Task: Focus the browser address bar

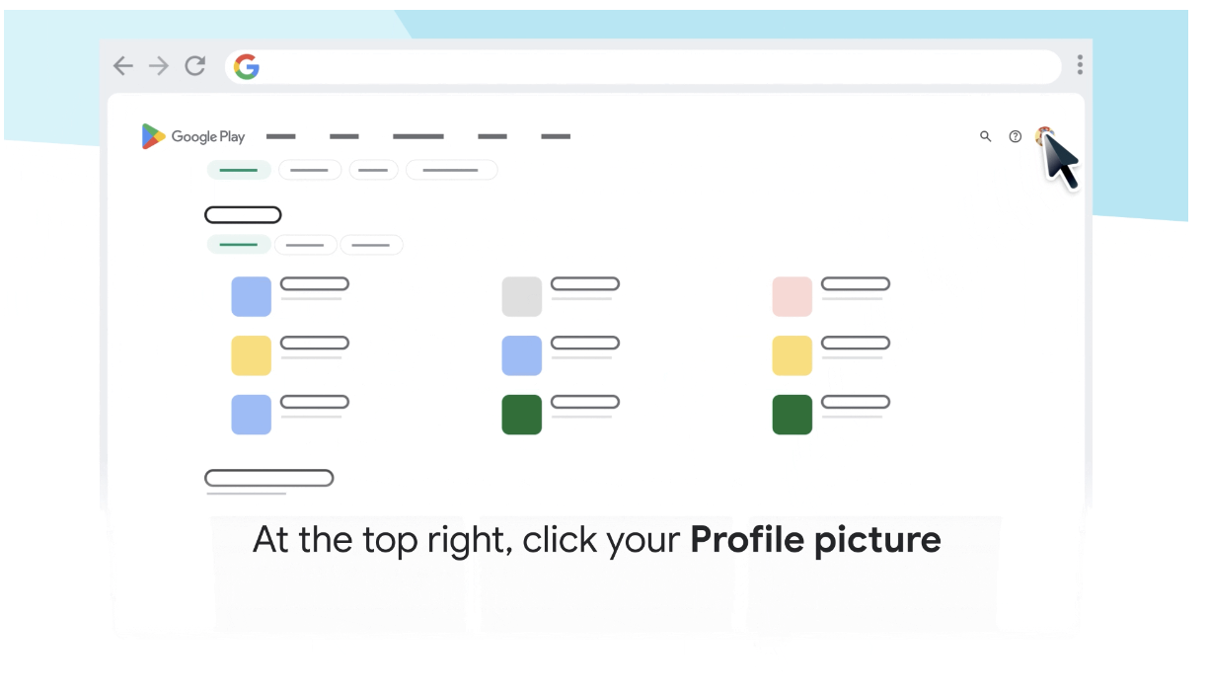Action: 643,67
